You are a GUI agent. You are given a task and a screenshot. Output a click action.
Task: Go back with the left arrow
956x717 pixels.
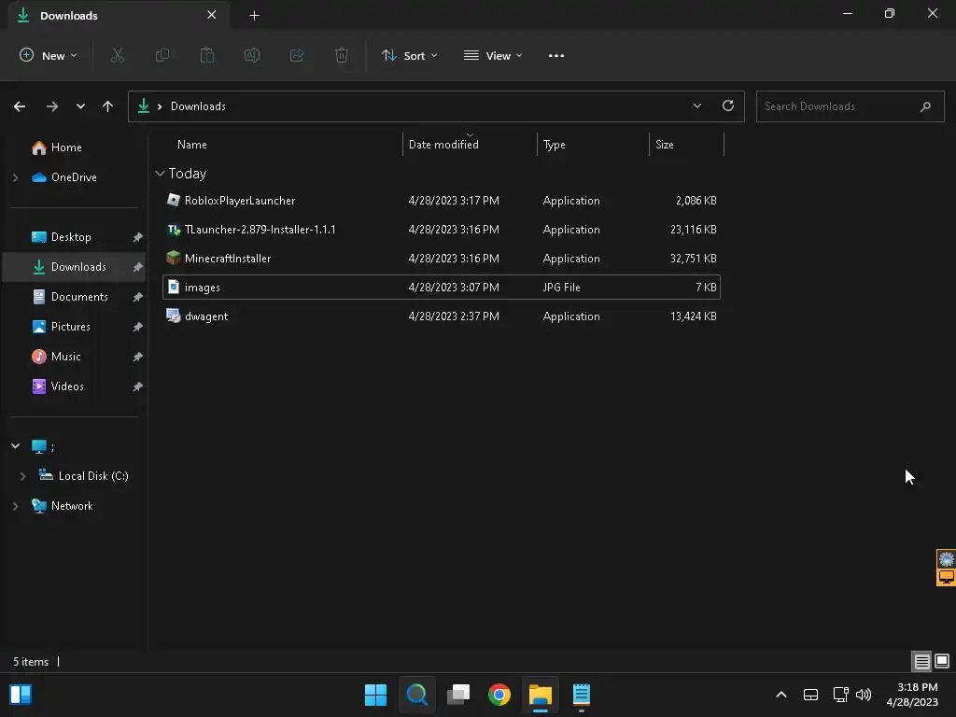pos(20,106)
